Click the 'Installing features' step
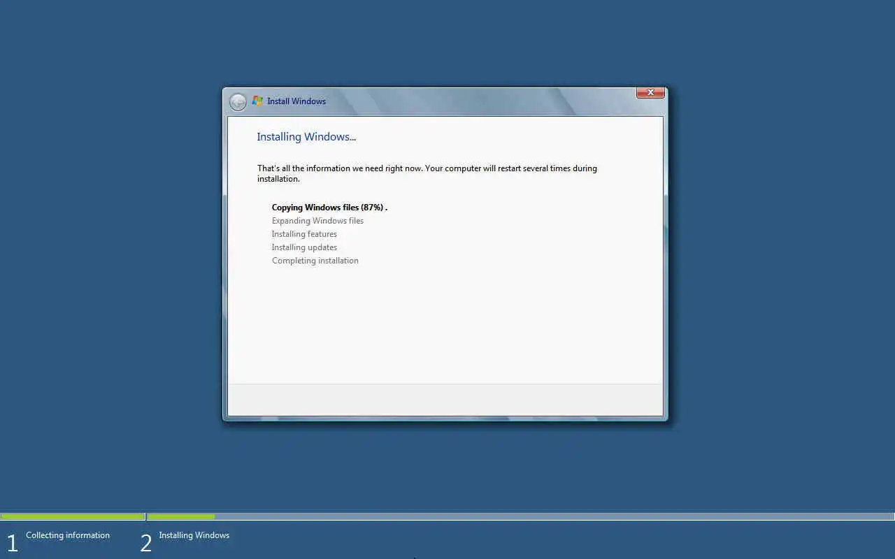 point(304,234)
